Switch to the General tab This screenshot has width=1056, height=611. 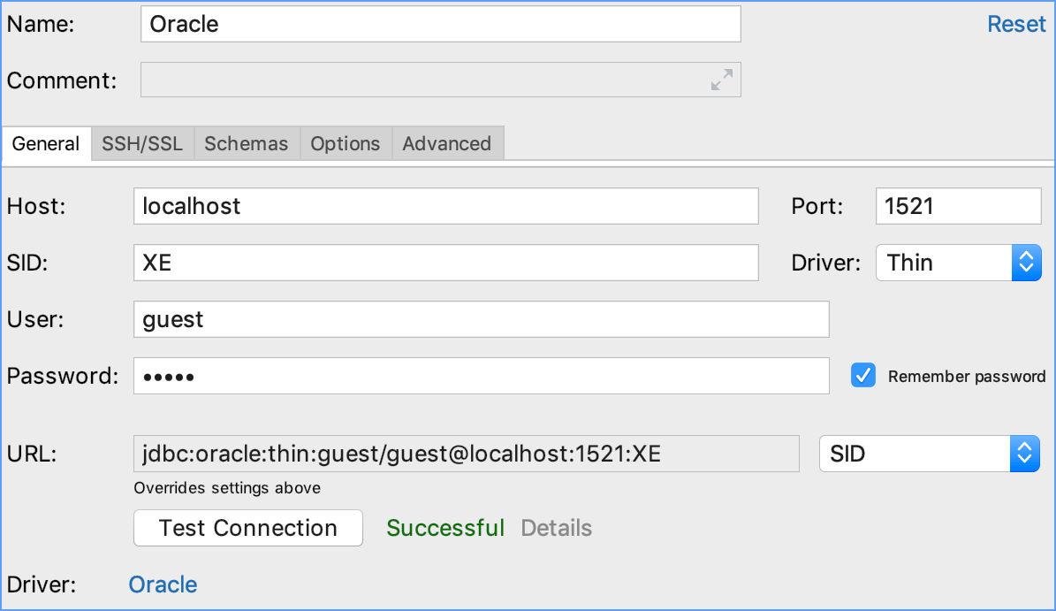tap(46, 143)
